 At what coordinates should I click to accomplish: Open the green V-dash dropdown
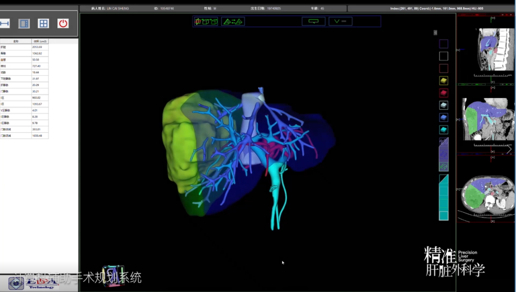tap(340, 22)
